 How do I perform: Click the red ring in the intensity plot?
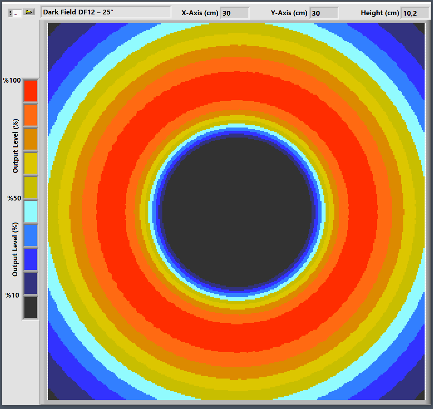(x=237, y=86)
